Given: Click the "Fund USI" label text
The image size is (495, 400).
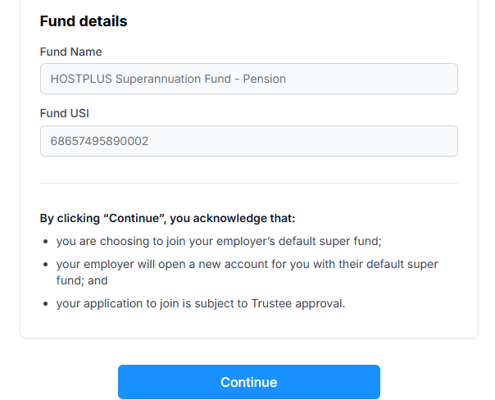Looking at the screenshot, I should pyautogui.click(x=64, y=113).
